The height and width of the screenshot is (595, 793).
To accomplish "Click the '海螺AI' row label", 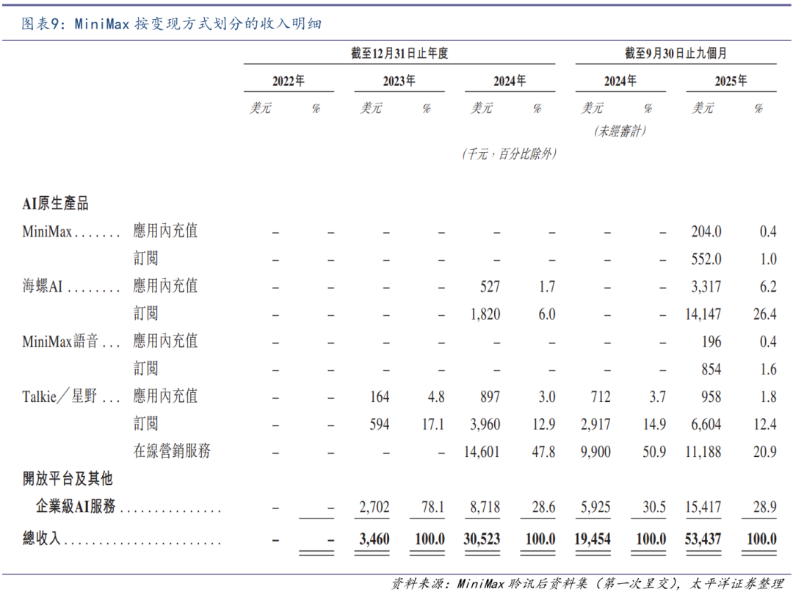I will [x=43, y=286].
